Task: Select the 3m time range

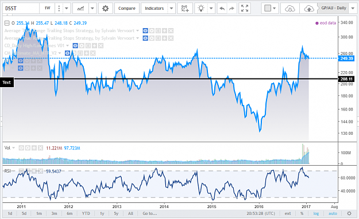Action: tap(54, 213)
